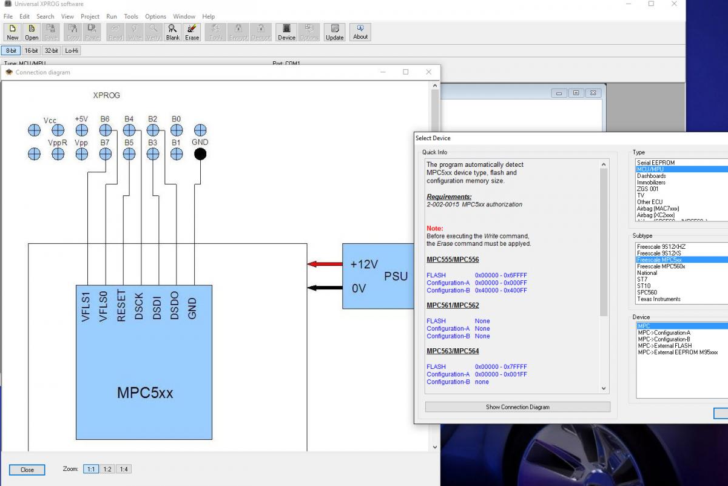Viewport: 728px width, 486px height.
Task: Open the Project menu
Action: 90,16
